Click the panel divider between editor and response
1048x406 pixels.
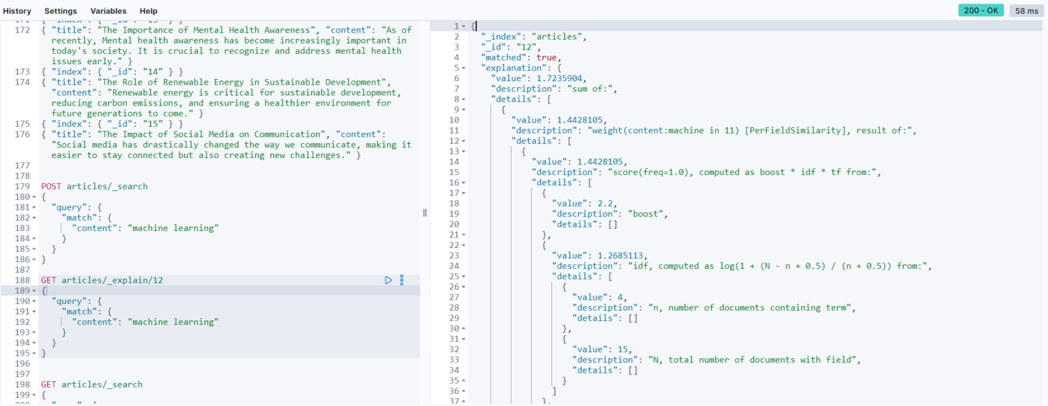(424, 213)
